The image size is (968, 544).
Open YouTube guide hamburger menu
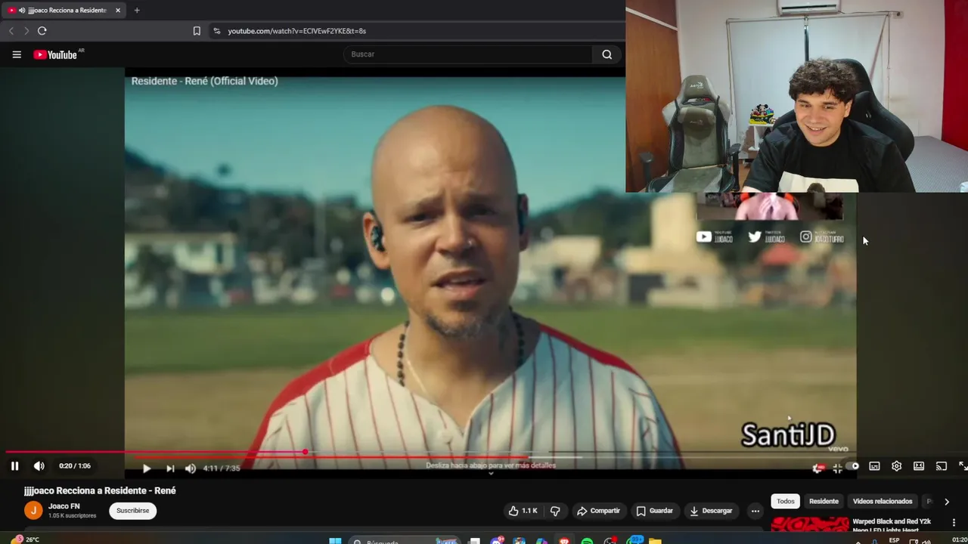tap(17, 54)
